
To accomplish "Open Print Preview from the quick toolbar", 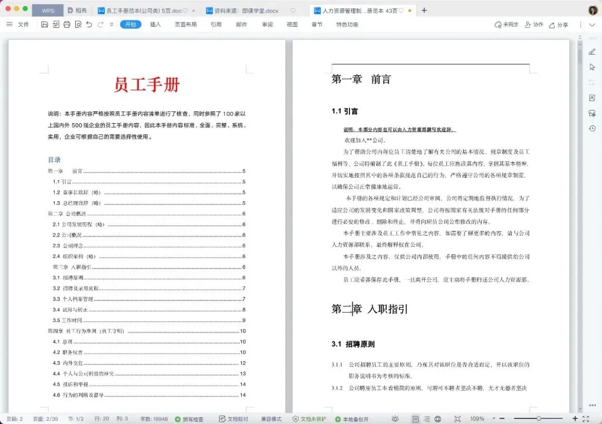I will pos(78,25).
